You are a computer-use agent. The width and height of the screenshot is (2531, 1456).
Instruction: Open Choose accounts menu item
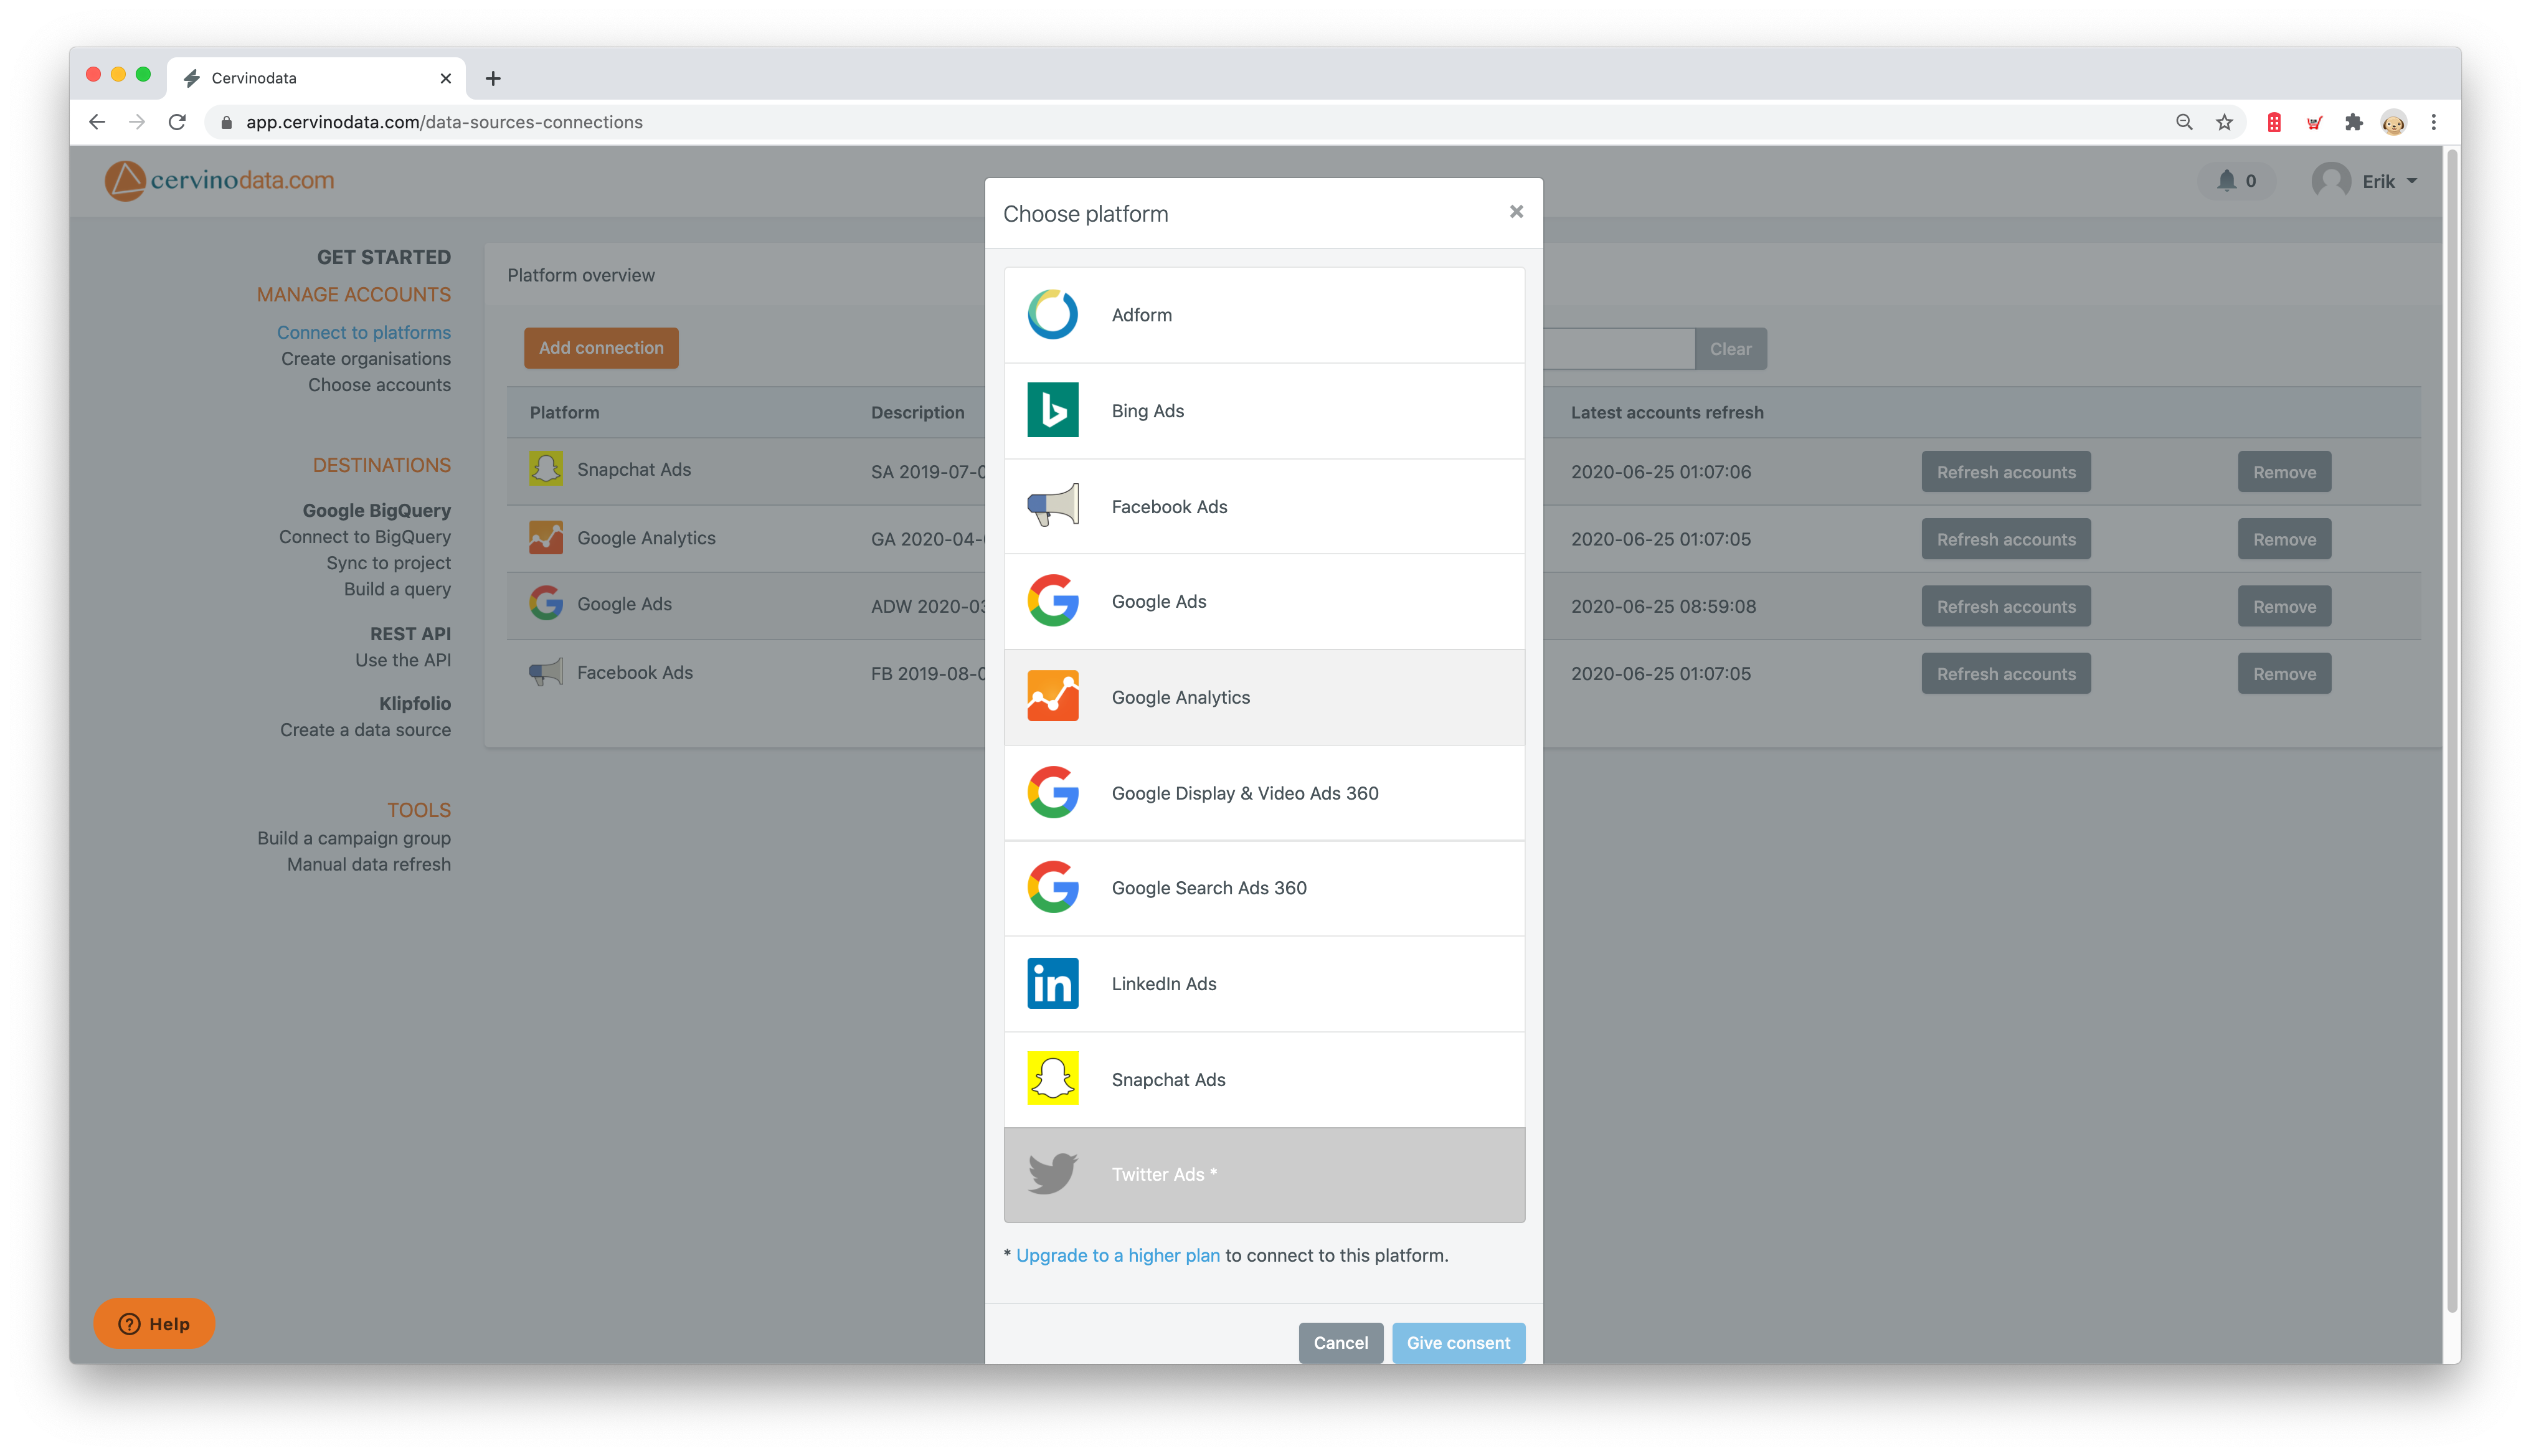pos(379,385)
